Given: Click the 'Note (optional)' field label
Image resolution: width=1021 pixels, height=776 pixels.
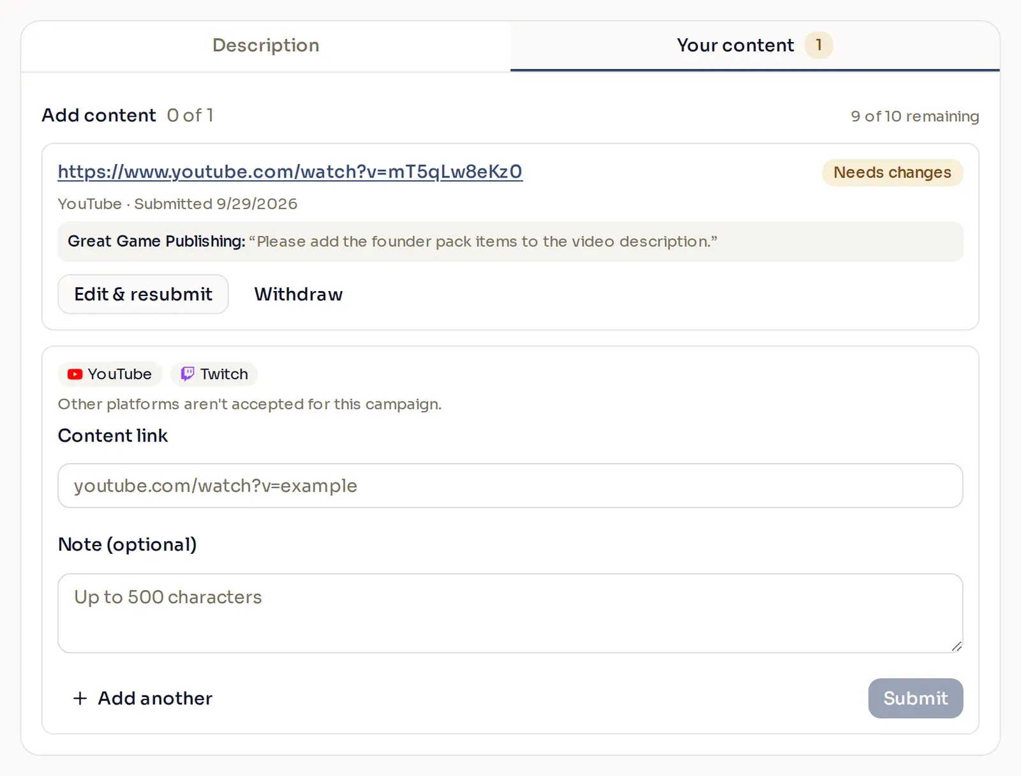Looking at the screenshot, I should [x=127, y=544].
